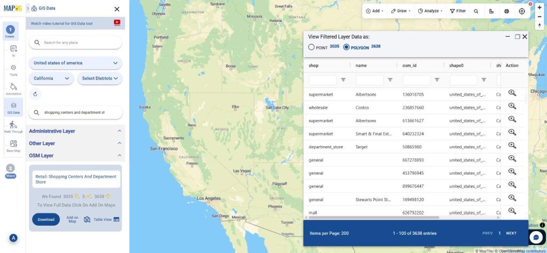Close the GIS Data panel
The width and height of the screenshot is (547, 253).
pyautogui.click(x=117, y=9)
